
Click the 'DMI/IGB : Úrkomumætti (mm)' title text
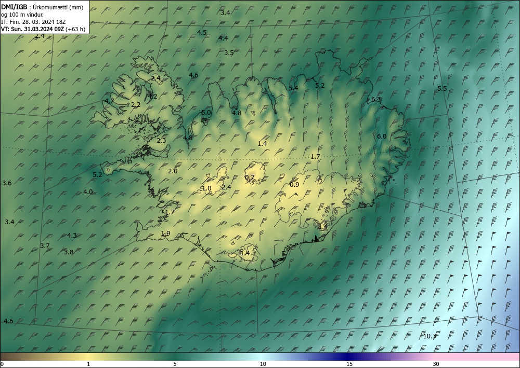[42, 7]
